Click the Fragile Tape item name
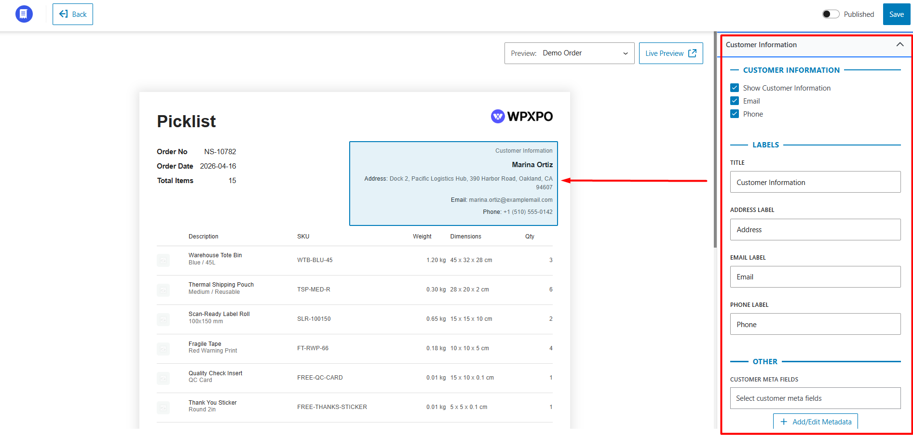 pyautogui.click(x=205, y=344)
